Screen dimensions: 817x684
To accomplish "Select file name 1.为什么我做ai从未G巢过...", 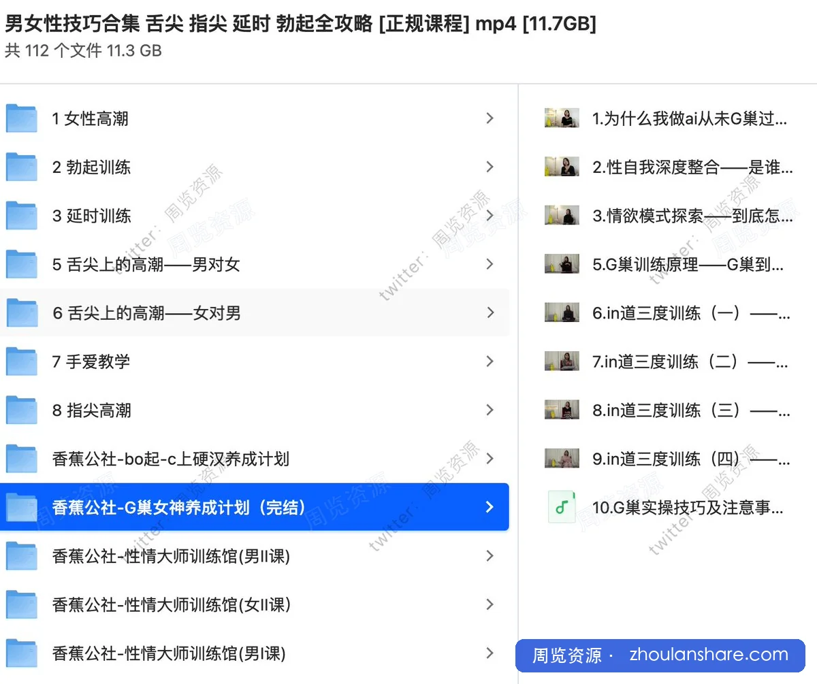I will (x=690, y=119).
